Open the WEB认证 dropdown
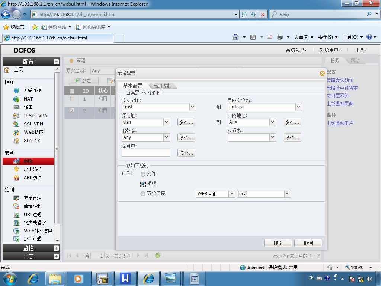 231,194
